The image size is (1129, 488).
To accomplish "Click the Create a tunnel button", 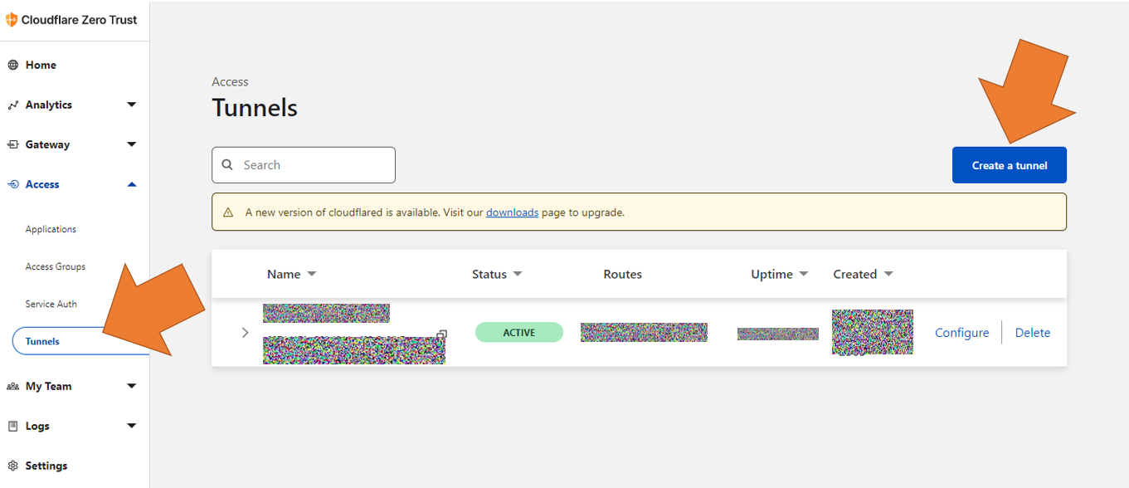I will point(1010,165).
